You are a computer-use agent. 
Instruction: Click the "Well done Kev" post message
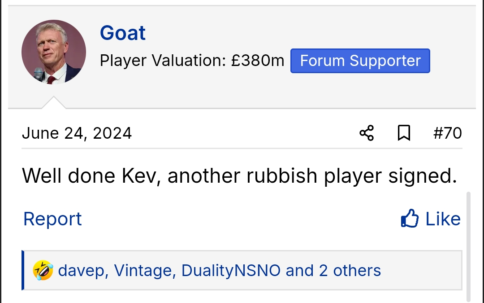click(x=239, y=176)
